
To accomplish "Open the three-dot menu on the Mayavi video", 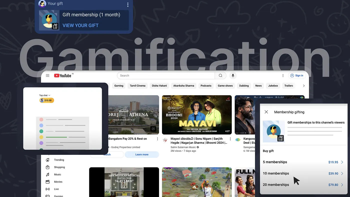I will (x=230, y=138).
